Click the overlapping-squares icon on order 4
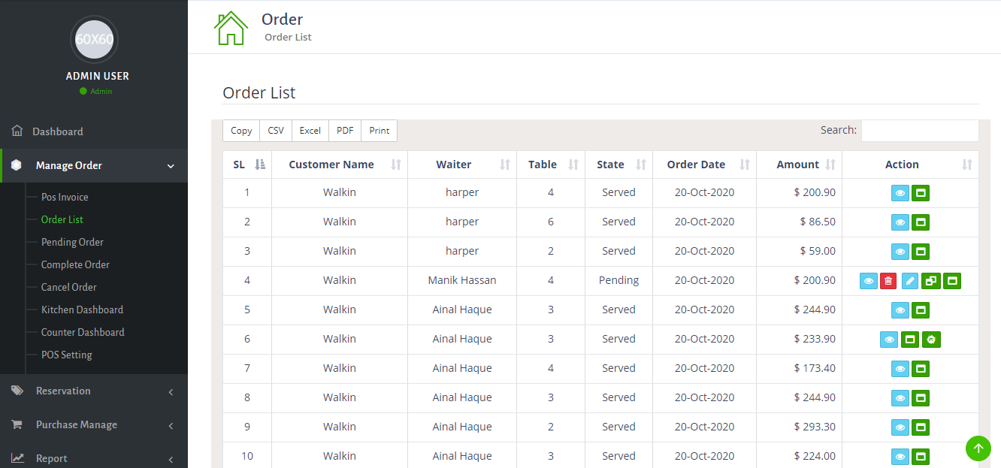Screen dimensions: 1001x468 pos(930,281)
